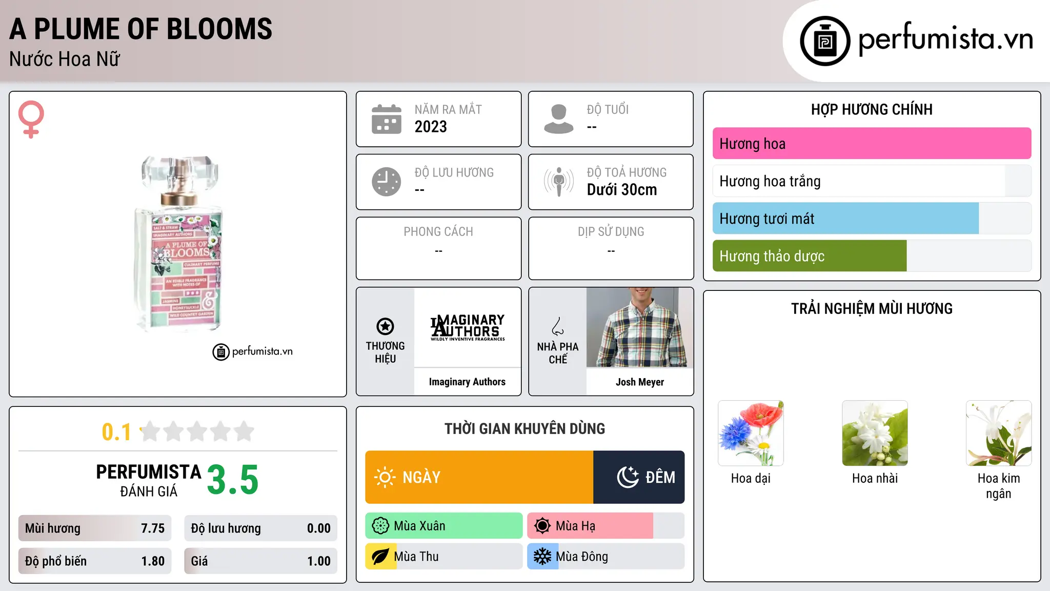Open the Hoa kim ngân note image
Image resolution: width=1050 pixels, height=591 pixels.
click(x=999, y=433)
